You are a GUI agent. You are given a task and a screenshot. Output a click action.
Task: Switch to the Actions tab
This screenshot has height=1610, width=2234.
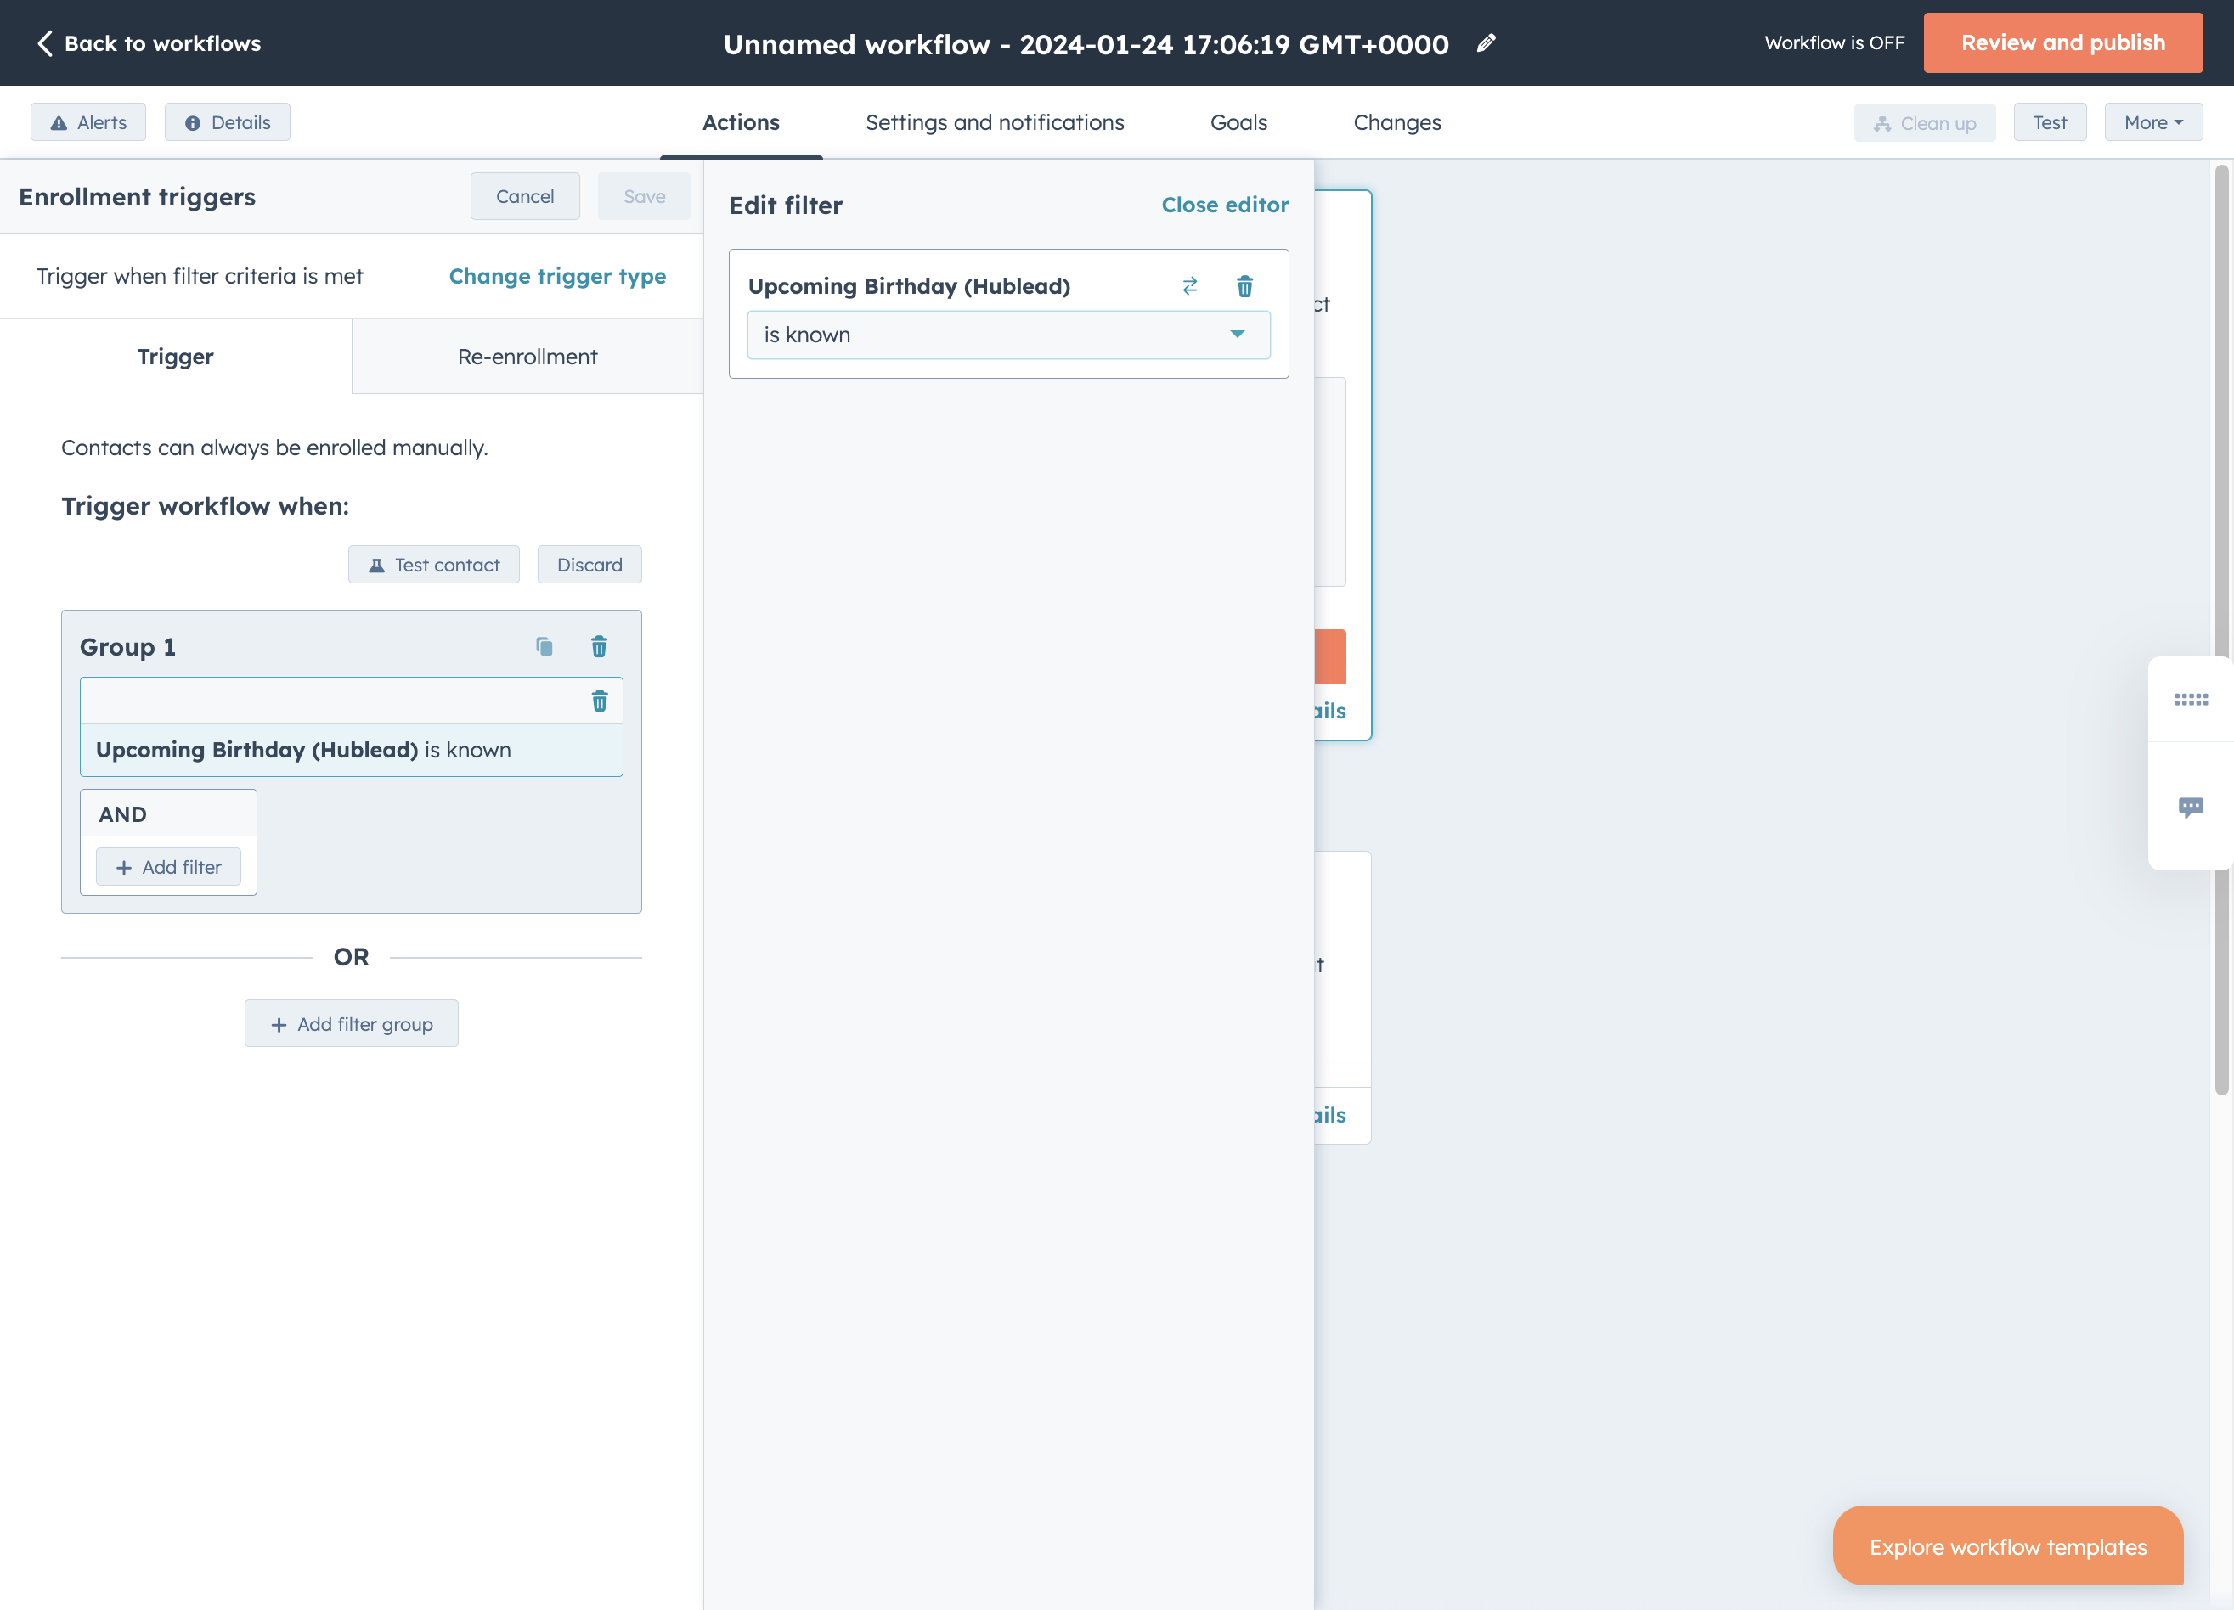[x=741, y=122]
